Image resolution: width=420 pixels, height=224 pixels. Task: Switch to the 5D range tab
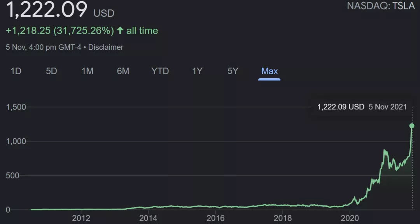(51, 71)
